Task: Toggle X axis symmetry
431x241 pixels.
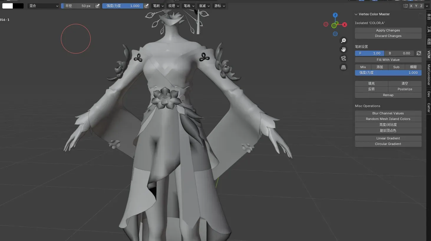Action: coord(411,6)
